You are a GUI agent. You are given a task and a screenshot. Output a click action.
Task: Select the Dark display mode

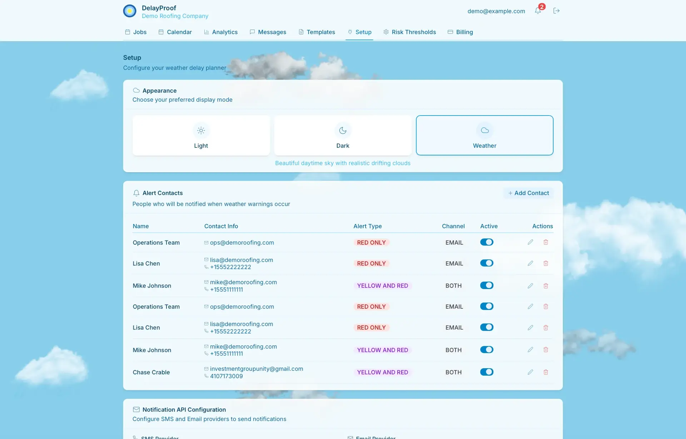pos(343,135)
